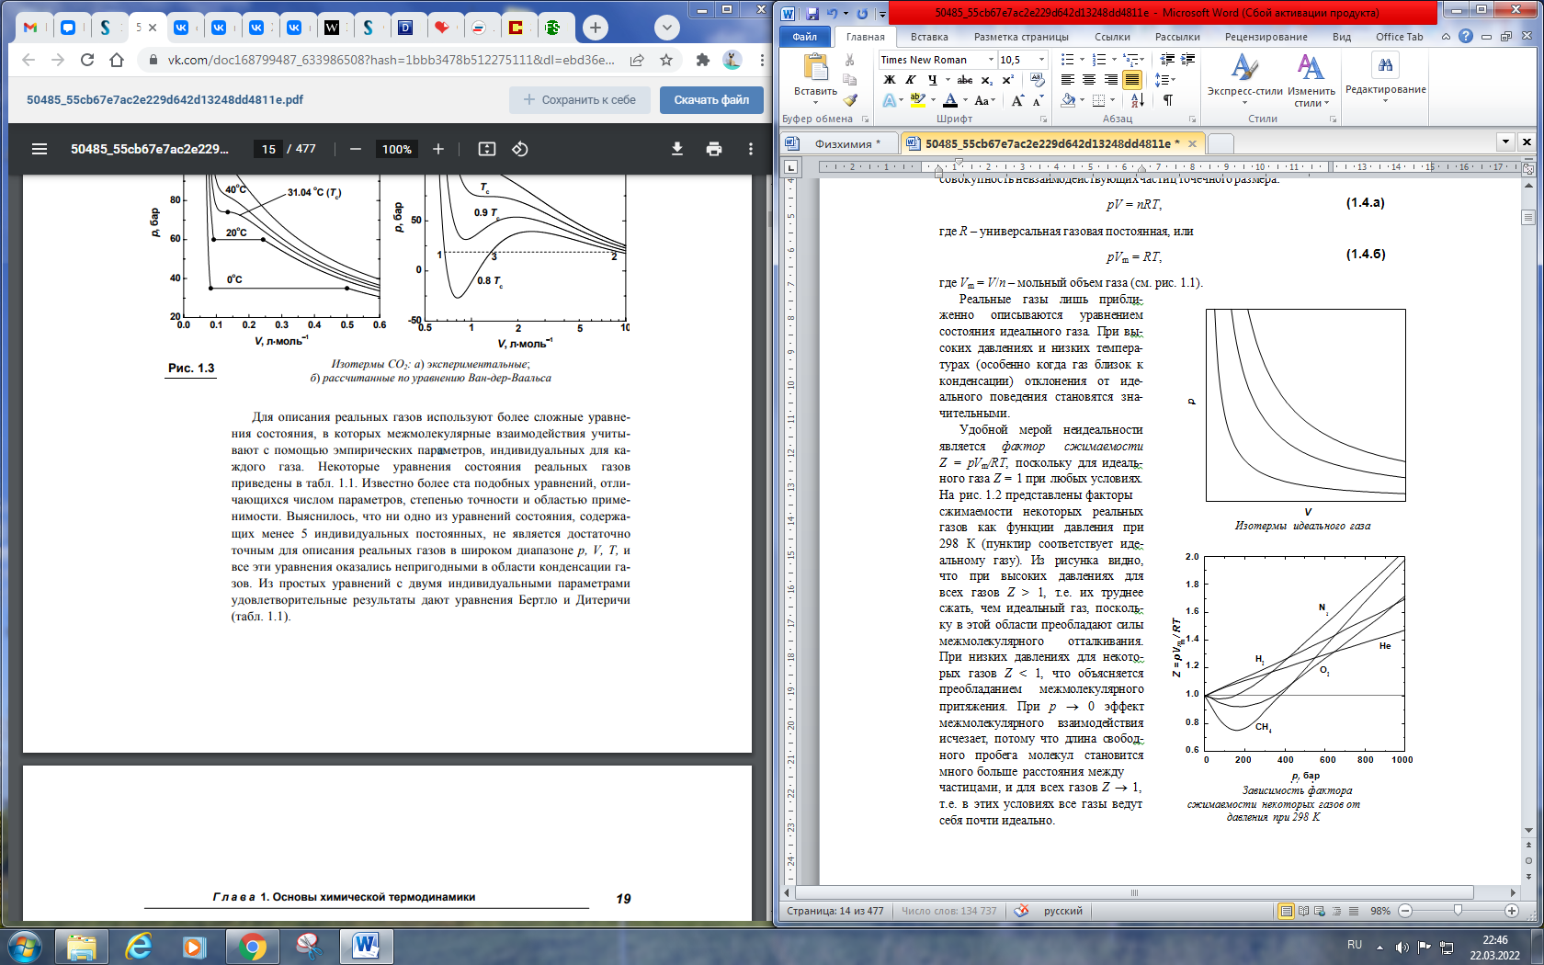Rotate the PDF page counterclockwise
The height and width of the screenshot is (965, 1544).
click(520, 149)
